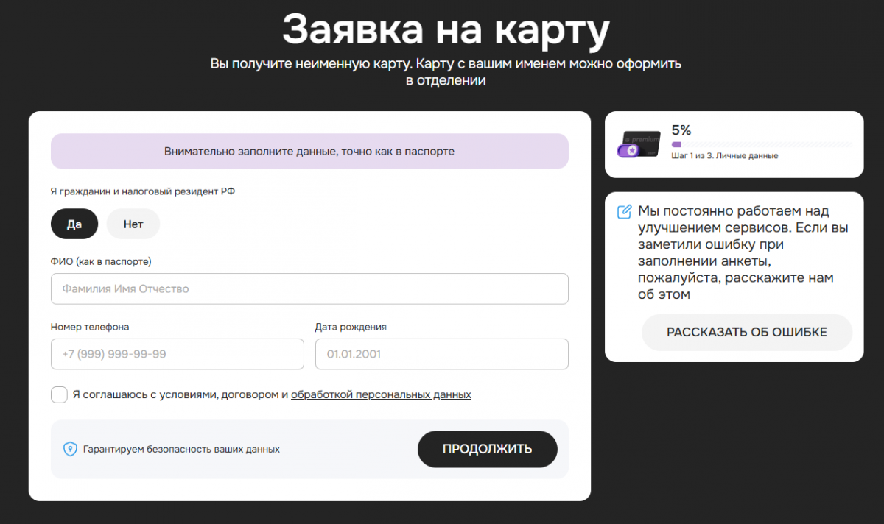Viewport: 884px width, 524px height.
Task: Select "Да" for citizenship and tax residency
Action: tap(74, 224)
